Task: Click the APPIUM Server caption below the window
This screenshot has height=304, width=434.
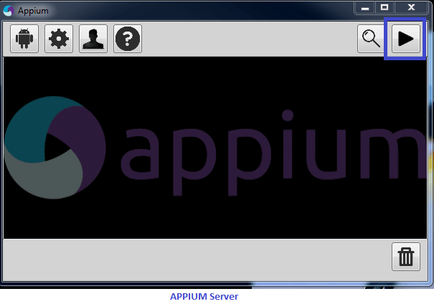Action: (x=204, y=297)
